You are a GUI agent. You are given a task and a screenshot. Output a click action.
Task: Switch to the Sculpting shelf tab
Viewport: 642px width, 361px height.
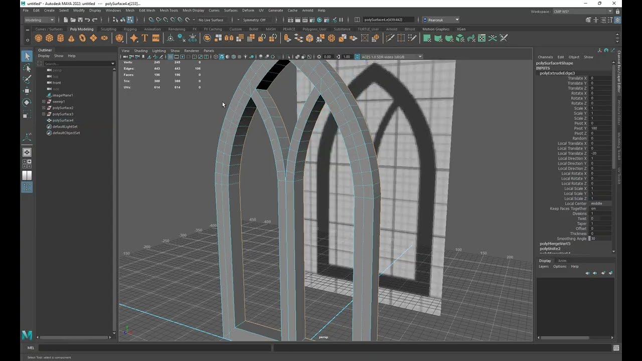pyautogui.click(x=108, y=29)
